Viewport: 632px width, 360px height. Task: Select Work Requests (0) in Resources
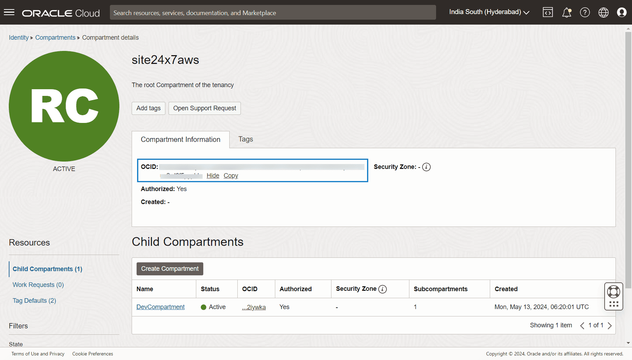tap(38, 285)
